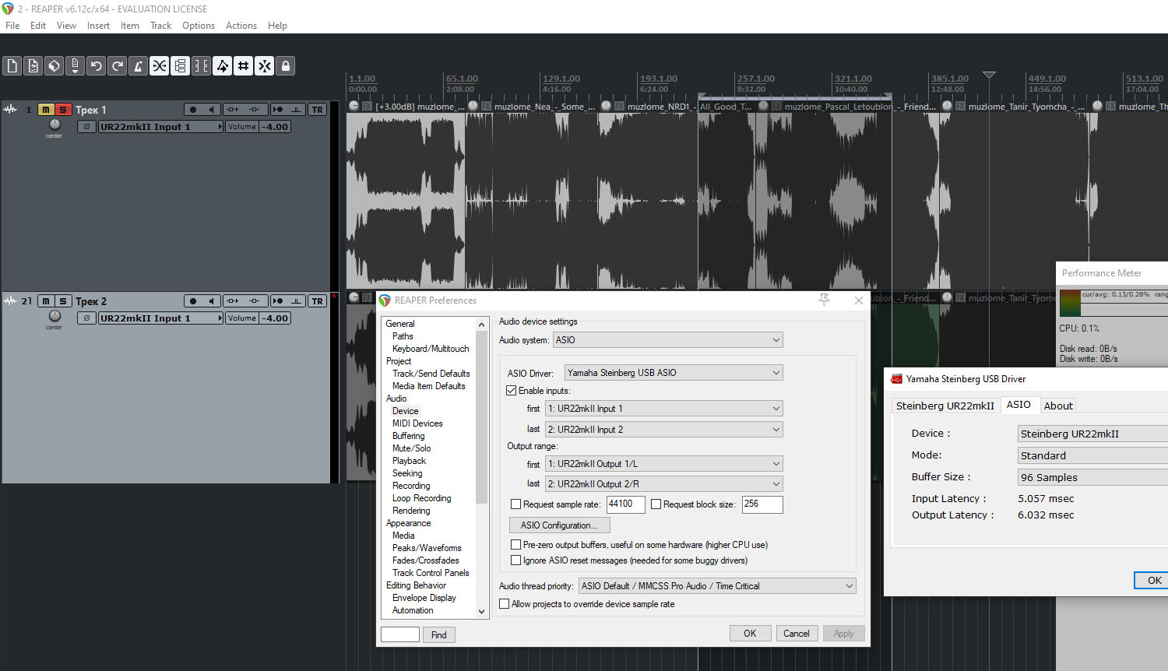Screen dimensions: 1168x671
Task: Click the pan knob on Трек 2
Action: click(x=55, y=316)
